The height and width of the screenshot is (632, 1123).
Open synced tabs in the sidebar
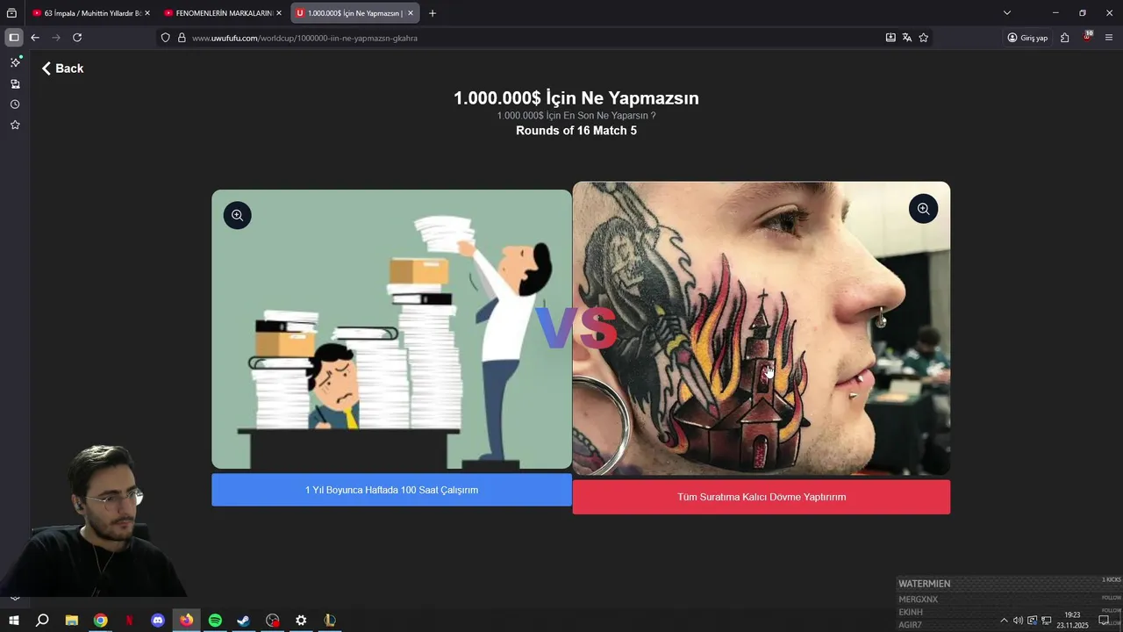tap(15, 84)
